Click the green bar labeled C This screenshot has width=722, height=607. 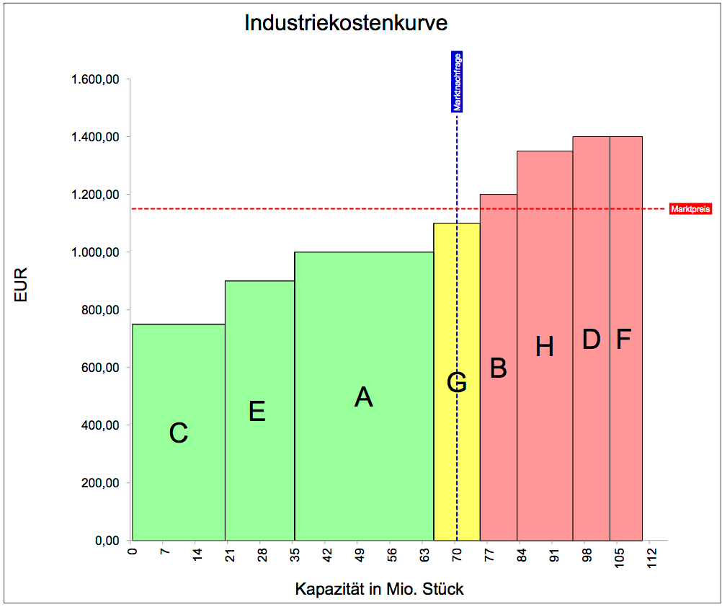pos(178,433)
